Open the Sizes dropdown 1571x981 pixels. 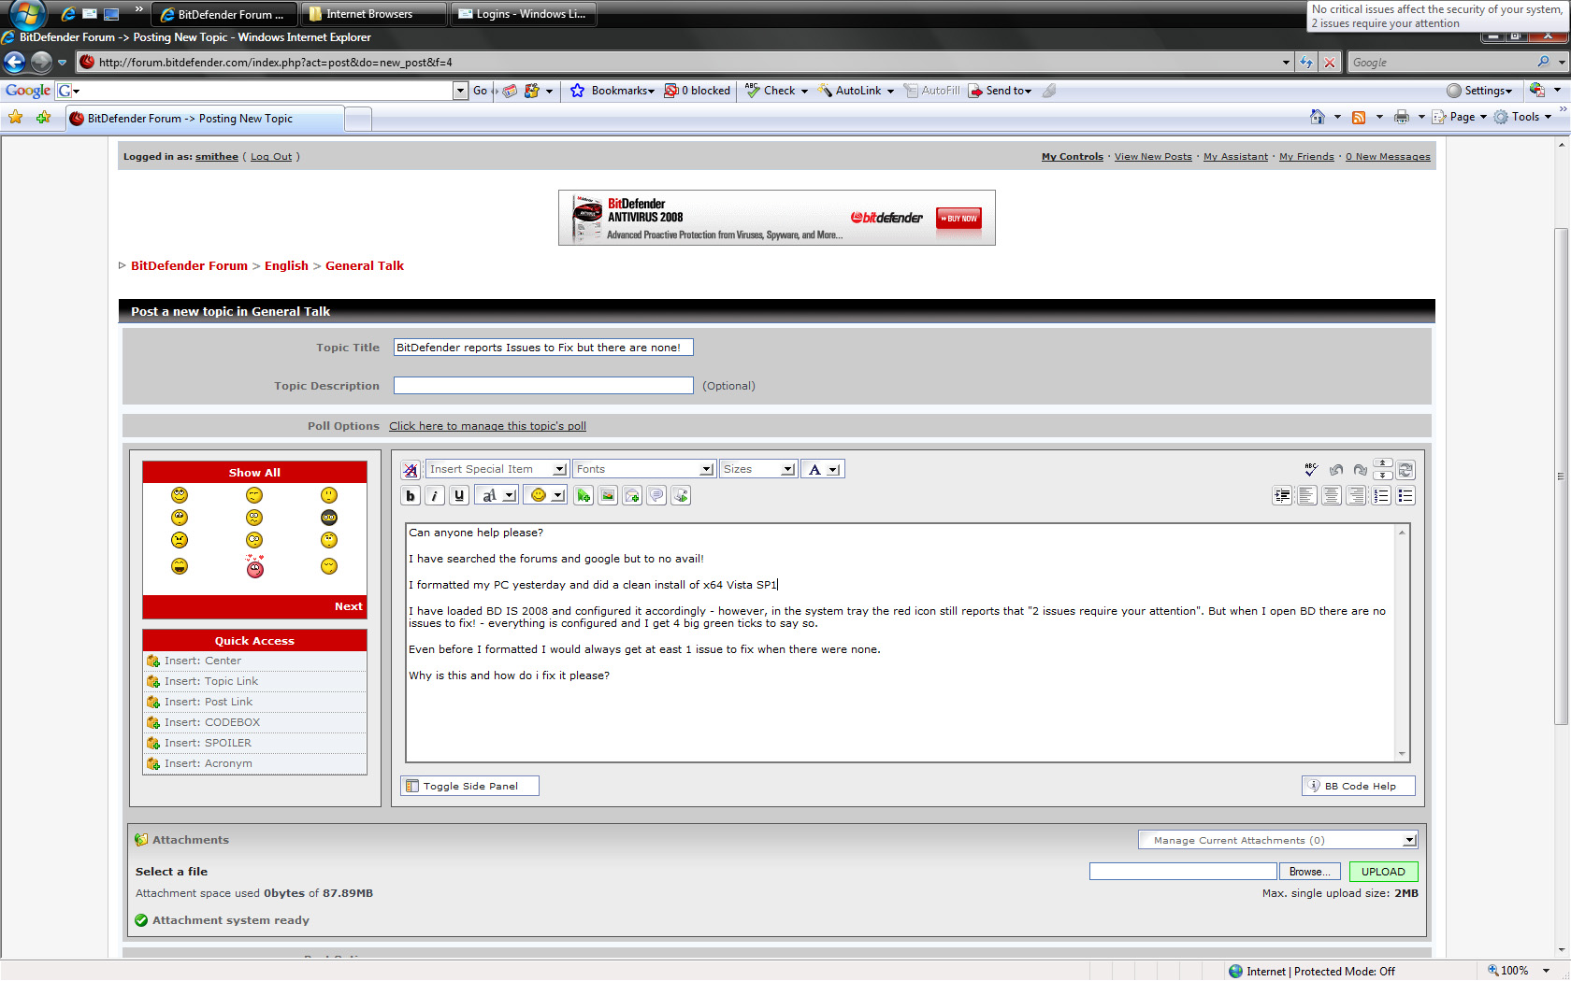(758, 469)
